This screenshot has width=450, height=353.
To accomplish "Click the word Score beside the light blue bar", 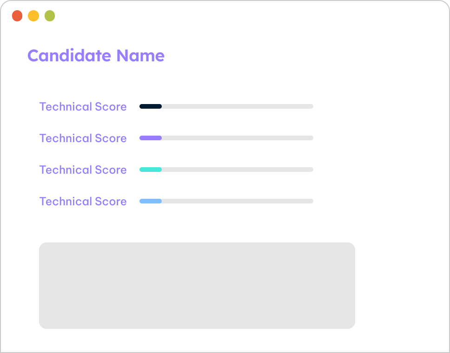I will point(111,201).
